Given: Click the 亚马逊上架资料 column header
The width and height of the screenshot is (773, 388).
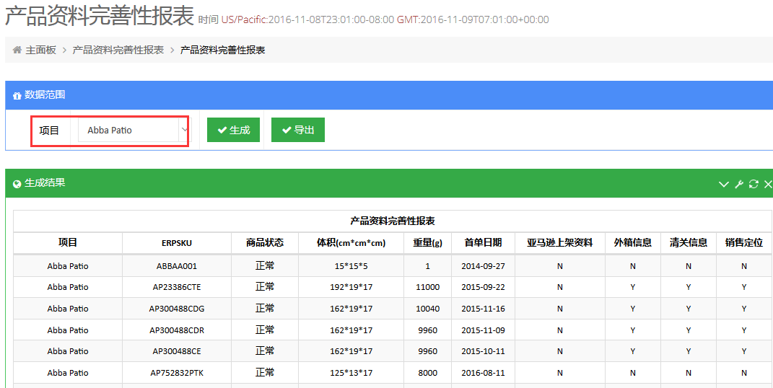Looking at the screenshot, I should 559,243.
